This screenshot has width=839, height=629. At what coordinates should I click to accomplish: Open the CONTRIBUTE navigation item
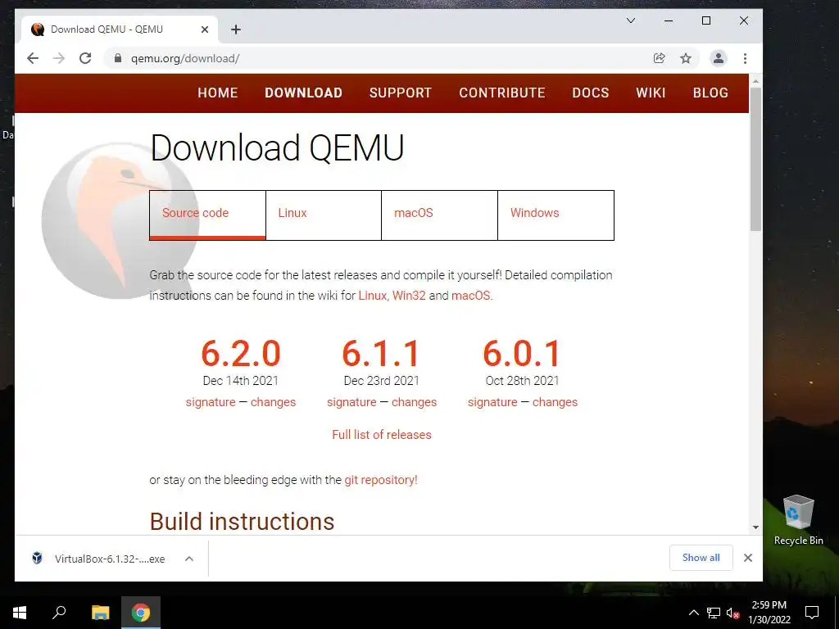502,93
